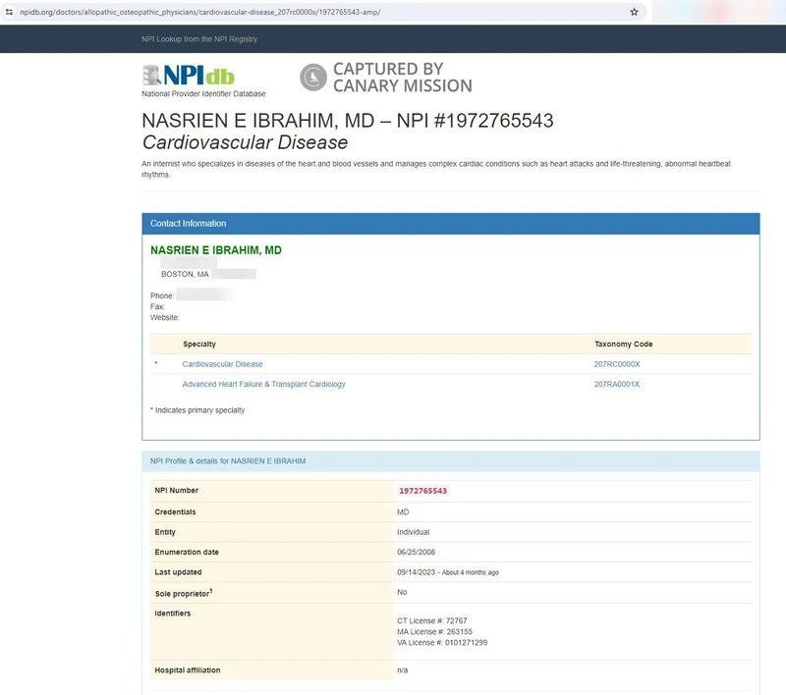
Task: Click the NPIdb database logo
Action: (189, 77)
